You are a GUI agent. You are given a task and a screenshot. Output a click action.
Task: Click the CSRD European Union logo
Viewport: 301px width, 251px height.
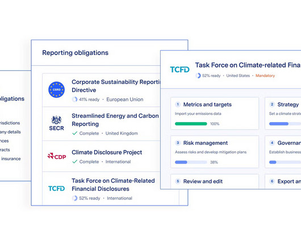point(56,90)
